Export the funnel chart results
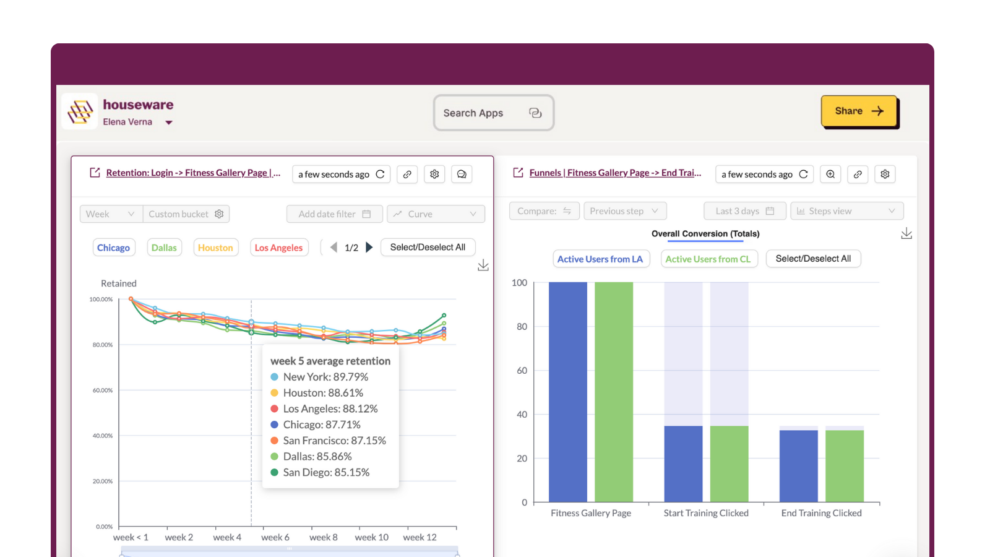Screen dimensions: 990x557 pyautogui.click(x=906, y=233)
